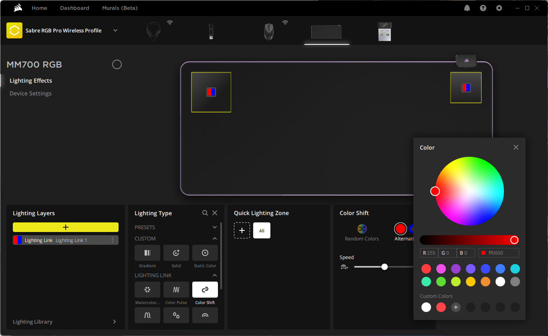This screenshot has height=336, width=548.
Task: Click the yellow hexagon profile icon
Action: point(14,30)
